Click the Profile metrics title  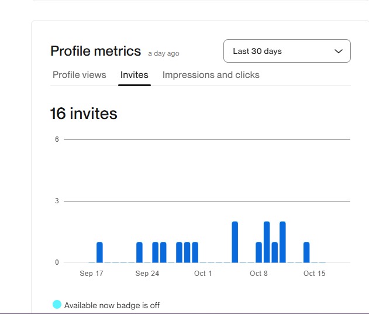pyautogui.click(x=95, y=52)
